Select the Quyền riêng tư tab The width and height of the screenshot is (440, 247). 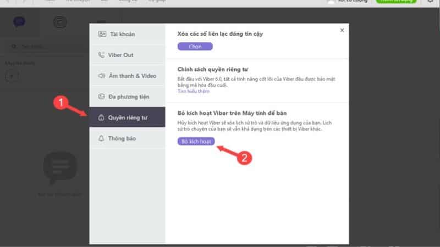127,117
